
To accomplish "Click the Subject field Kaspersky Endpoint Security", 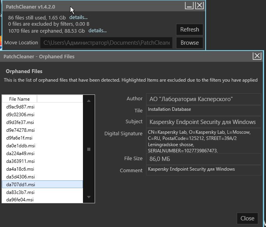I will (204, 122).
